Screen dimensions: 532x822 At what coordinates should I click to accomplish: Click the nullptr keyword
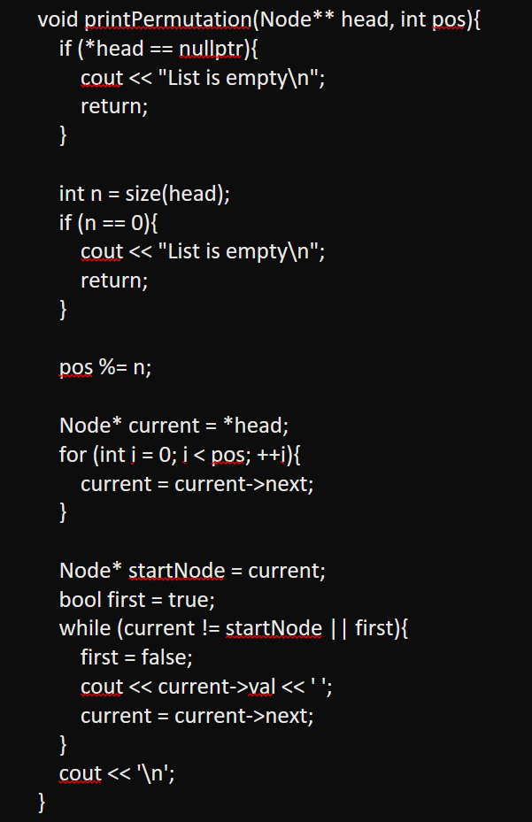point(230,50)
